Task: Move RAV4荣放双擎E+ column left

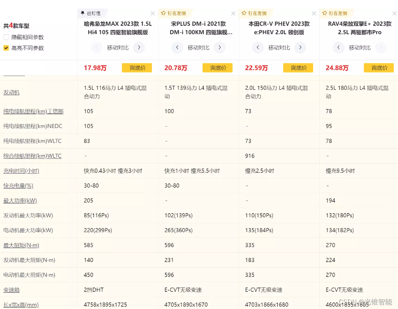Action: tap(338, 48)
